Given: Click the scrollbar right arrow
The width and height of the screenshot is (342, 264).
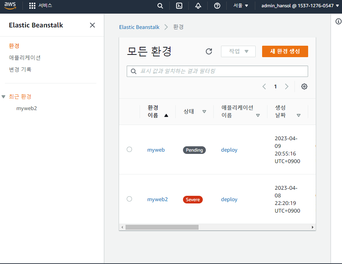Looking at the screenshot, I should (x=313, y=227).
